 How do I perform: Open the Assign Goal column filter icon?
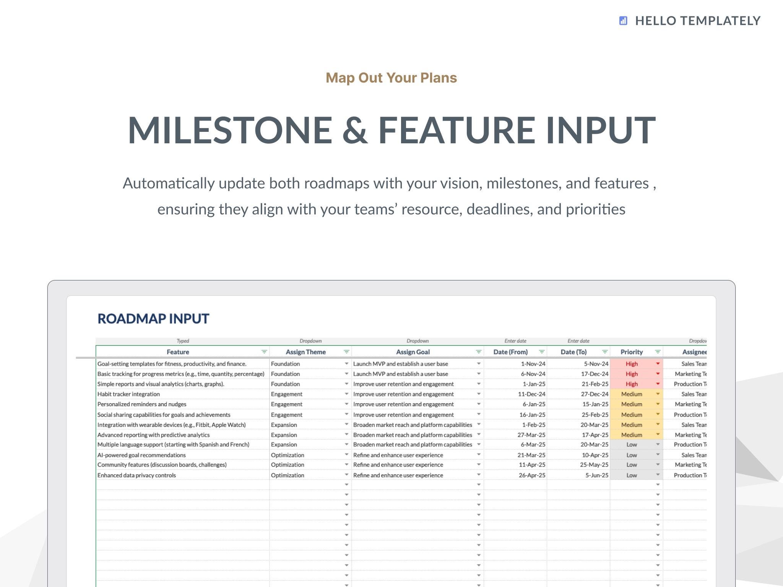[x=478, y=352]
